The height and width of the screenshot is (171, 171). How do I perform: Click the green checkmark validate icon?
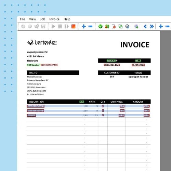pos(101,26)
